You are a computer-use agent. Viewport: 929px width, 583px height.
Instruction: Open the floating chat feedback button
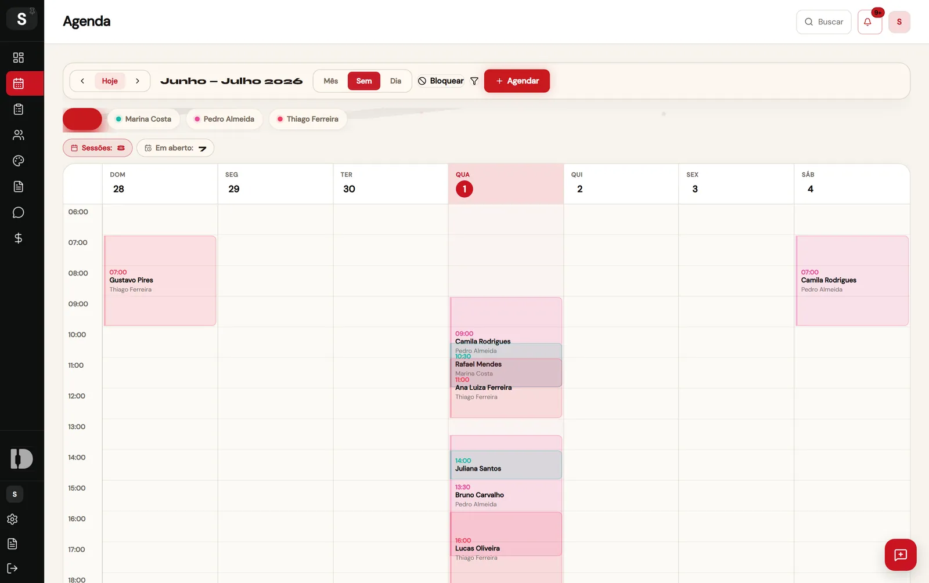click(x=901, y=555)
